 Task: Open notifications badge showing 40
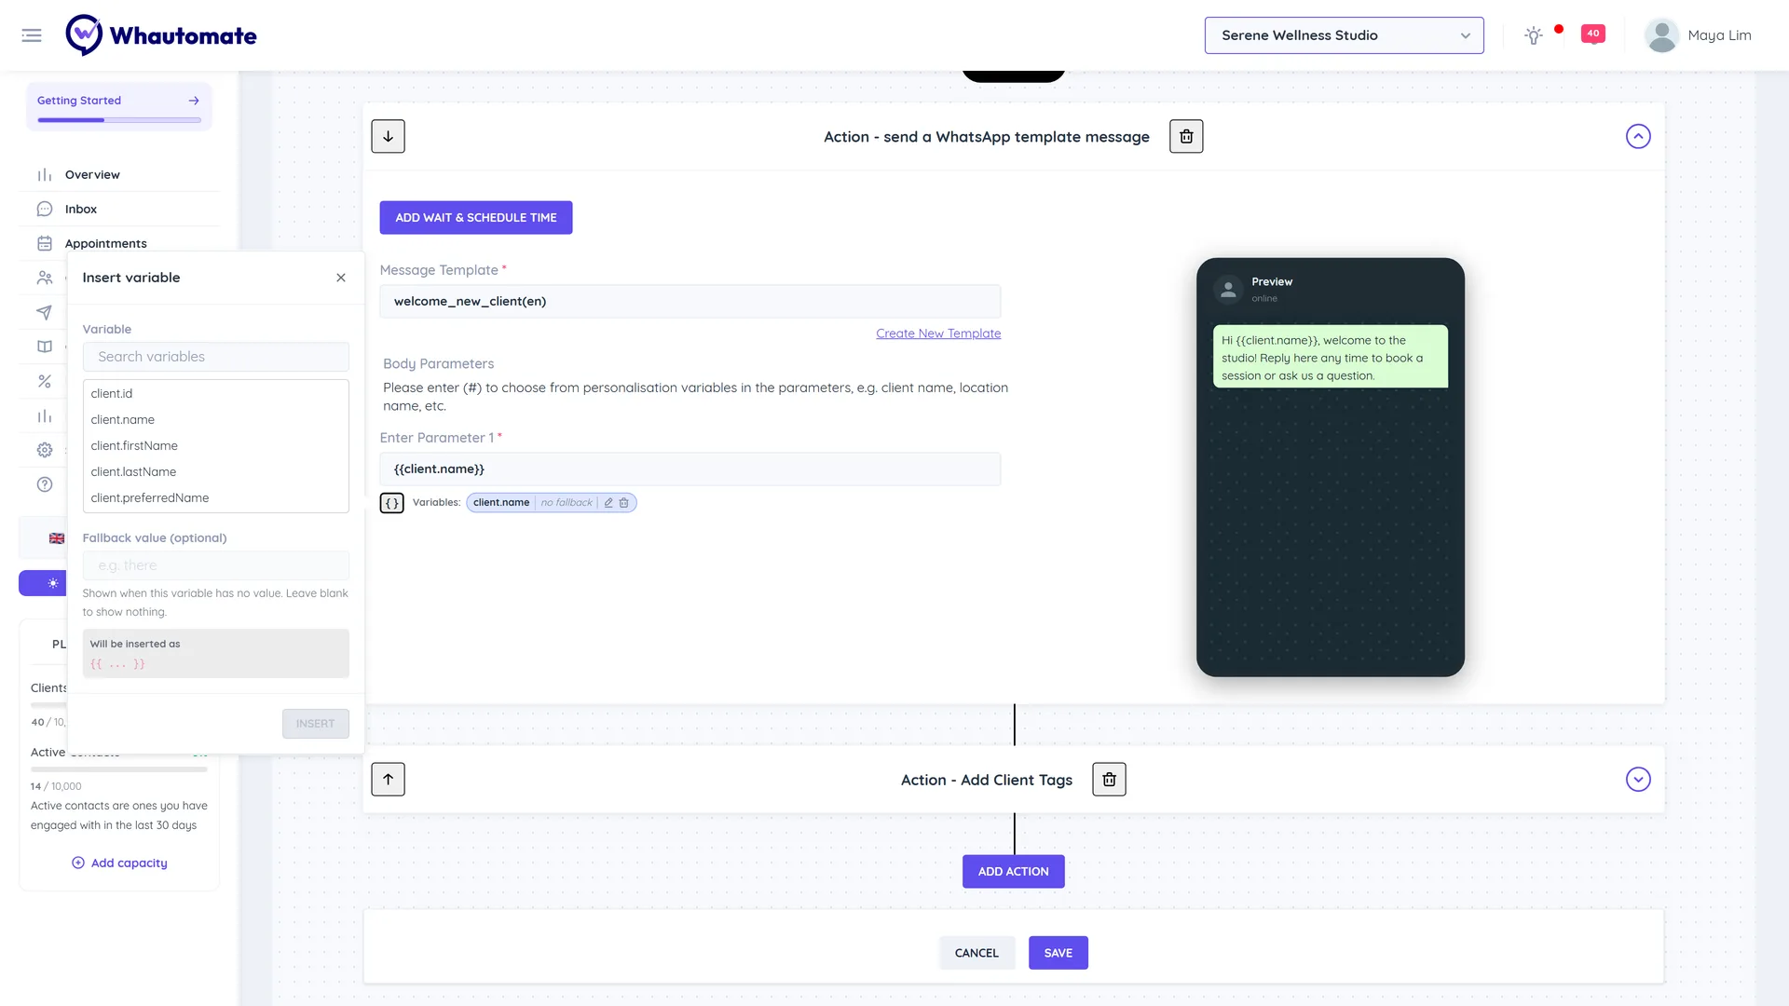coord(1593,34)
